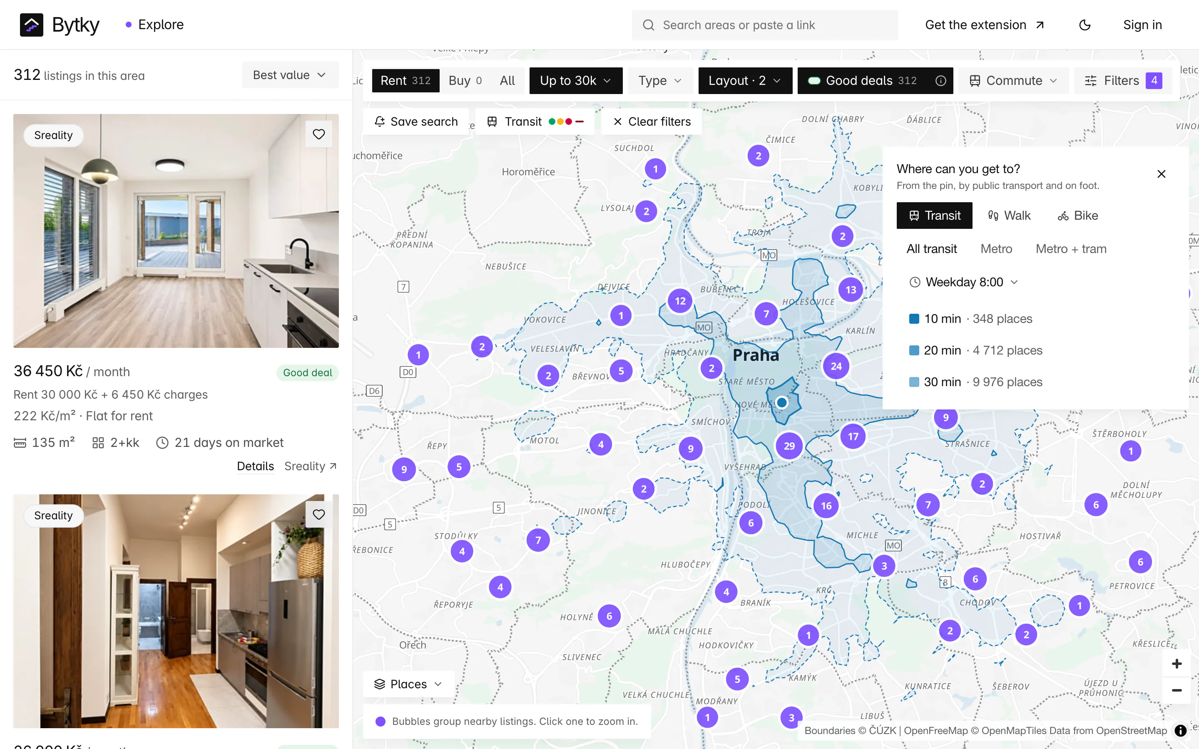The image size is (1199, 749).
Task: Open Get the extension link
Action: pyautogui.click(x=985, y=25)
